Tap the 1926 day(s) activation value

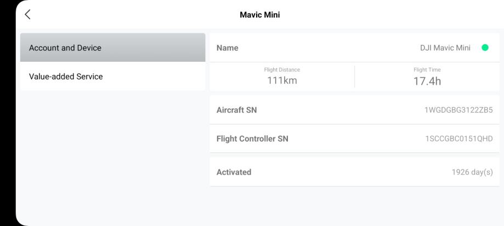tap(472, 172)
